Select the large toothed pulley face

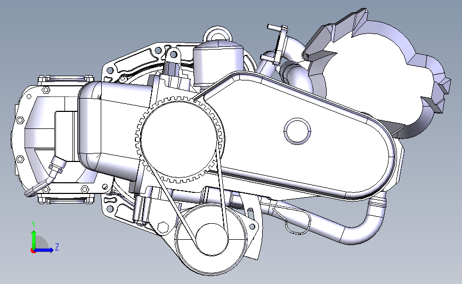click(179, 140)
